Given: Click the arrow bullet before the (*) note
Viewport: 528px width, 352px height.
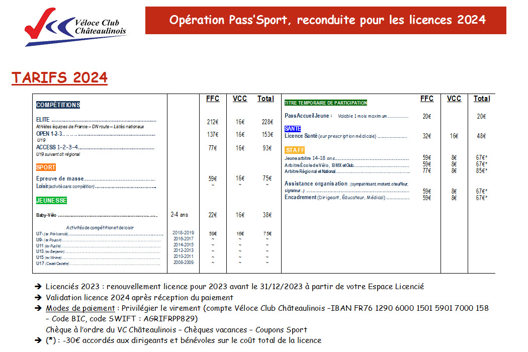Looking at the screenshot, I should pyautogui.click(x=38, y=340).
